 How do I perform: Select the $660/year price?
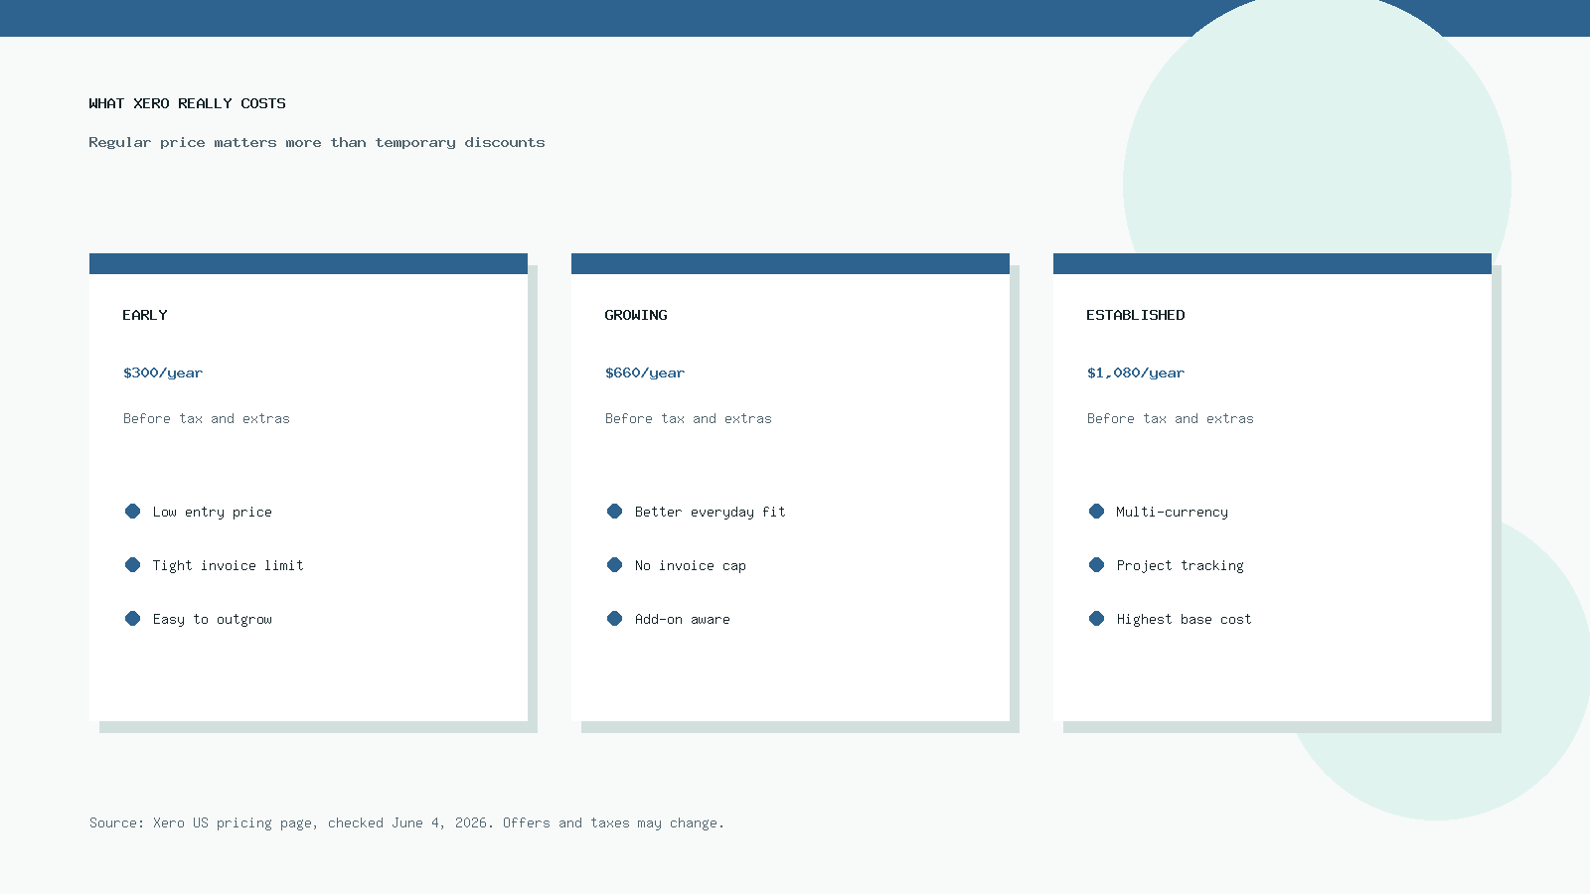pyautogui.click(x=645, y=373)
